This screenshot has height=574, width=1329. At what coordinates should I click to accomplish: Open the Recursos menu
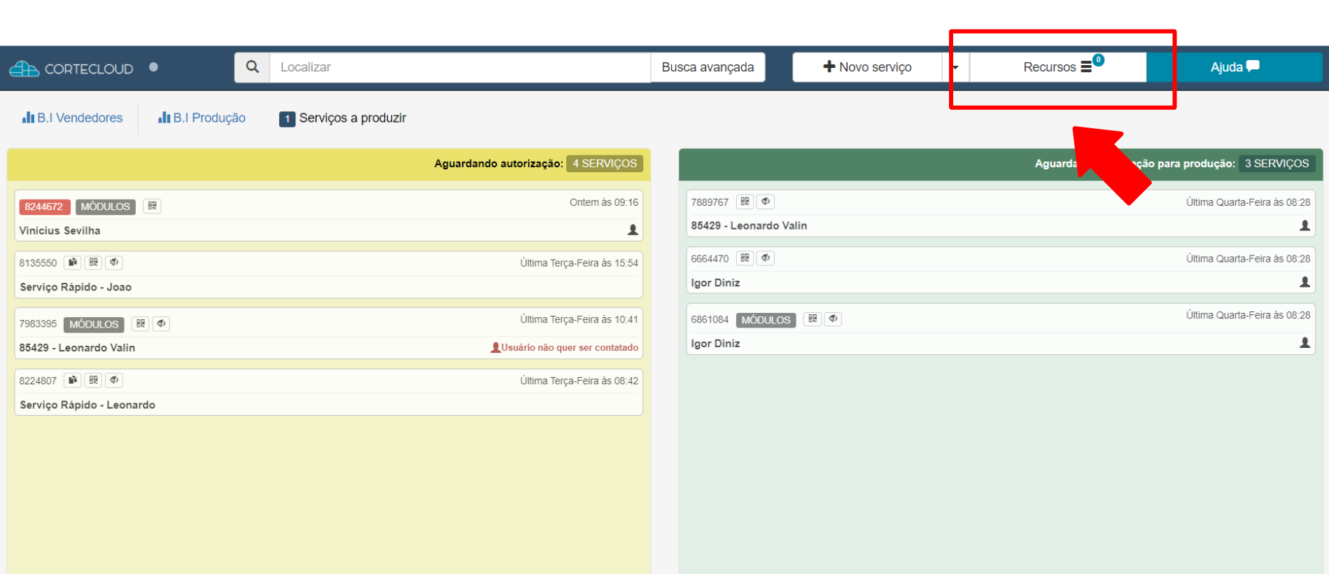(1057, 67)
